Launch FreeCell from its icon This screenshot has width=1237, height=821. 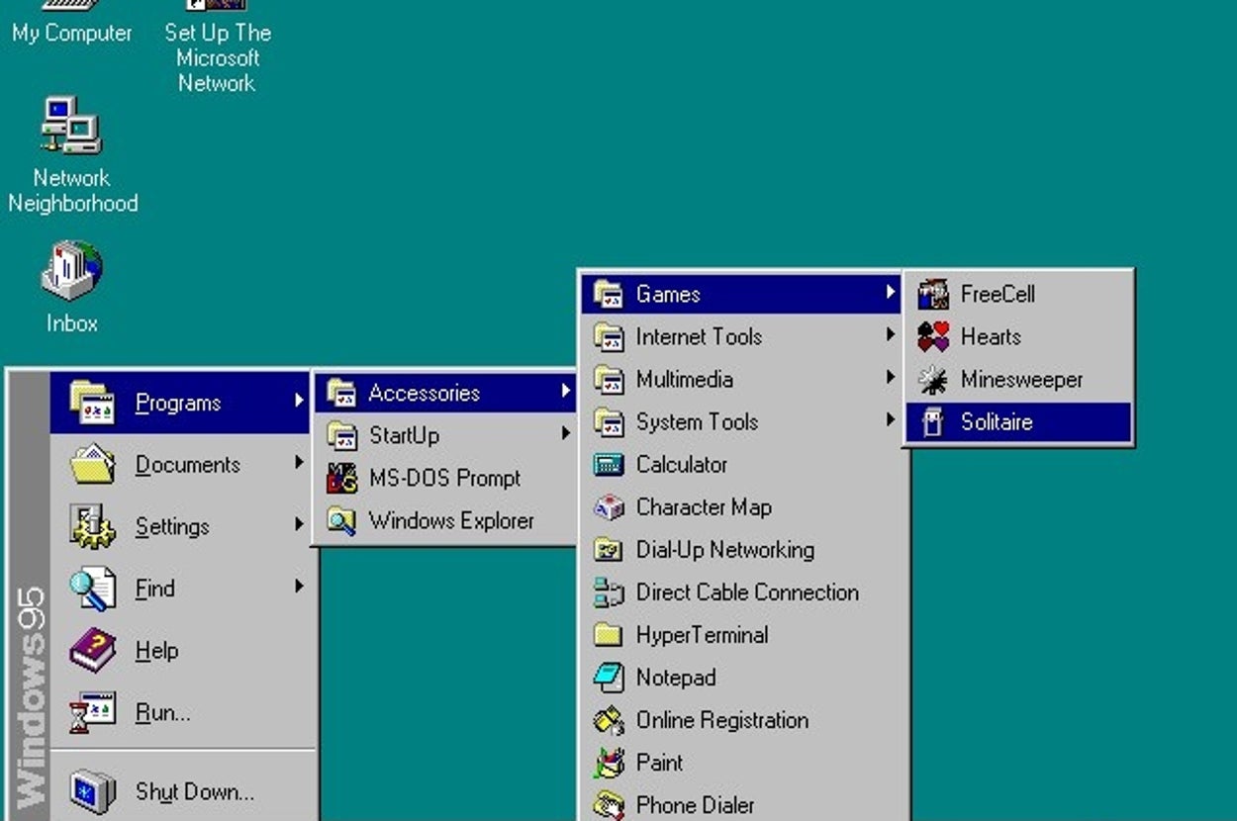pyautogui.click(x=932, y=295)
